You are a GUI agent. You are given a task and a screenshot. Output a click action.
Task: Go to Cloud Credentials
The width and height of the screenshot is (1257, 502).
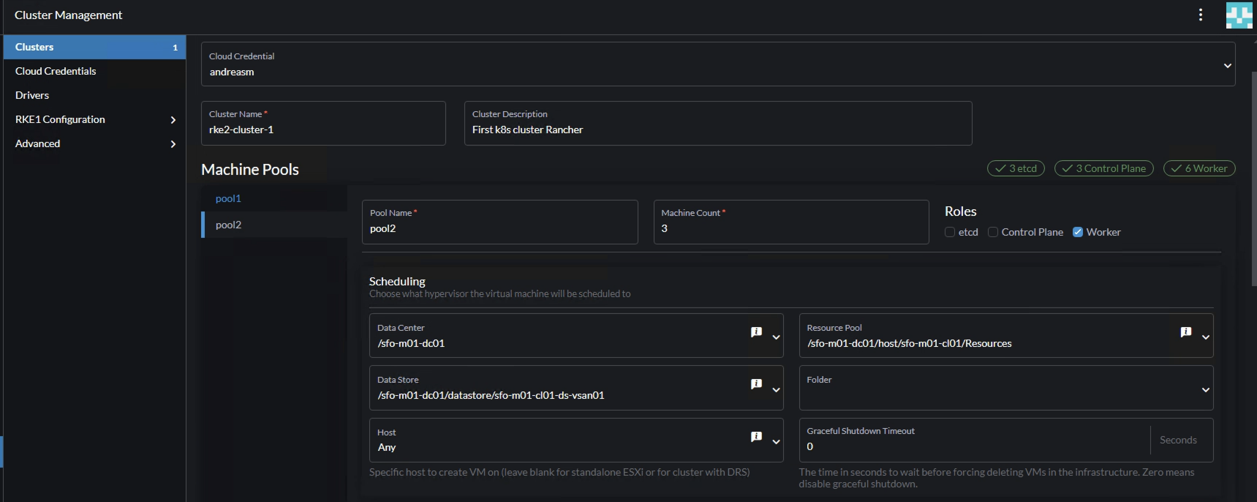coord(56,71)
